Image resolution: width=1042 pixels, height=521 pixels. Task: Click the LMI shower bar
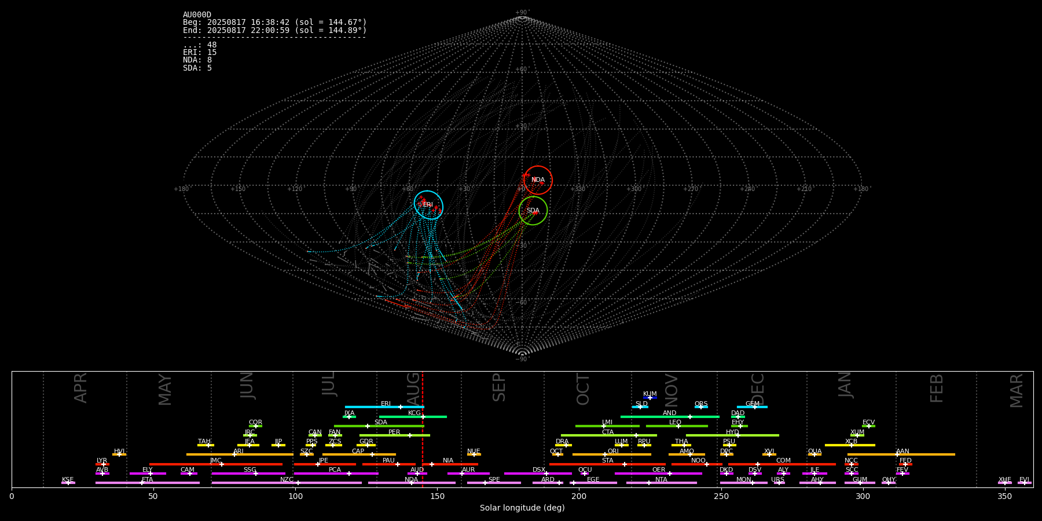(607, 426)
